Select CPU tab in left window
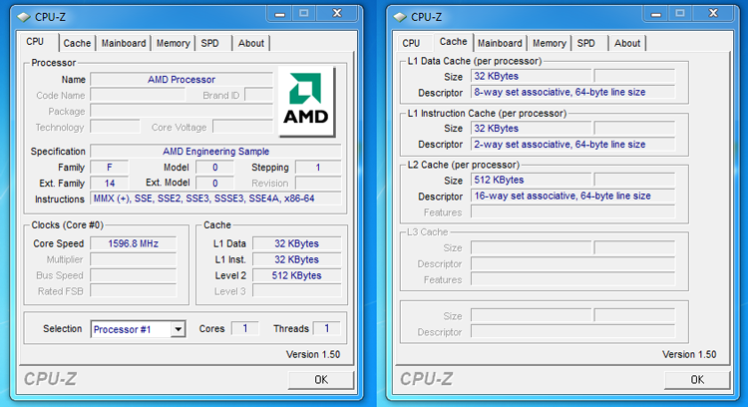The height and width of the screenshot is (407, 748). [35, 42]
